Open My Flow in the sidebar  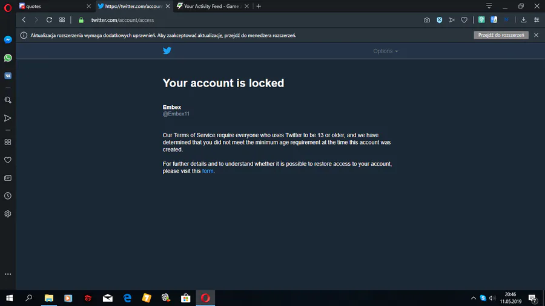(8, 119)
